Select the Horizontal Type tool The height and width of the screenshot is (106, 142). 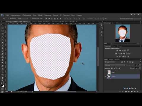pyautogui.click(x=2, y=69)
